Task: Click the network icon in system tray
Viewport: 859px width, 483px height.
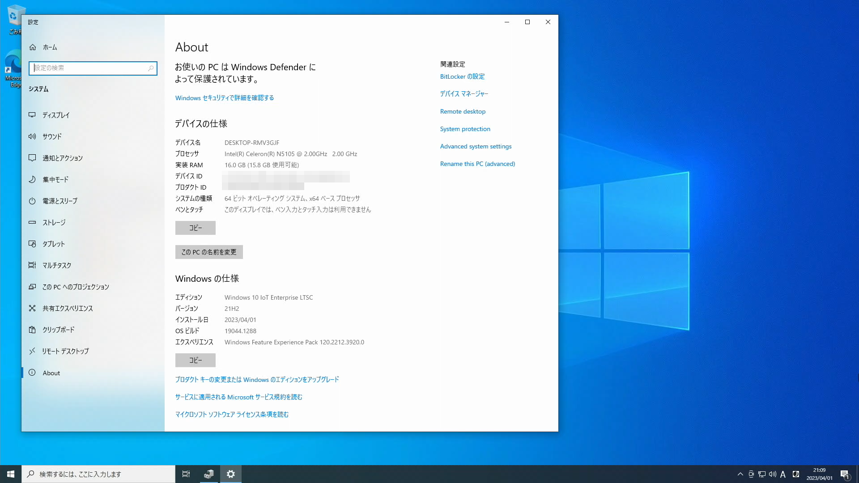Action: (x=762, y=474)
